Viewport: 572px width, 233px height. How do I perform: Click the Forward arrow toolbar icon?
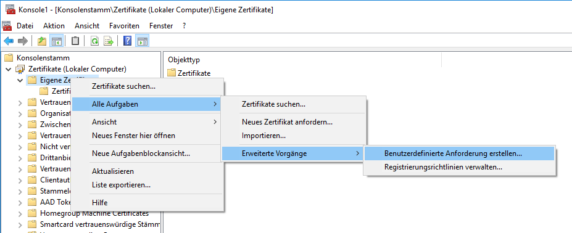[23, 41]
